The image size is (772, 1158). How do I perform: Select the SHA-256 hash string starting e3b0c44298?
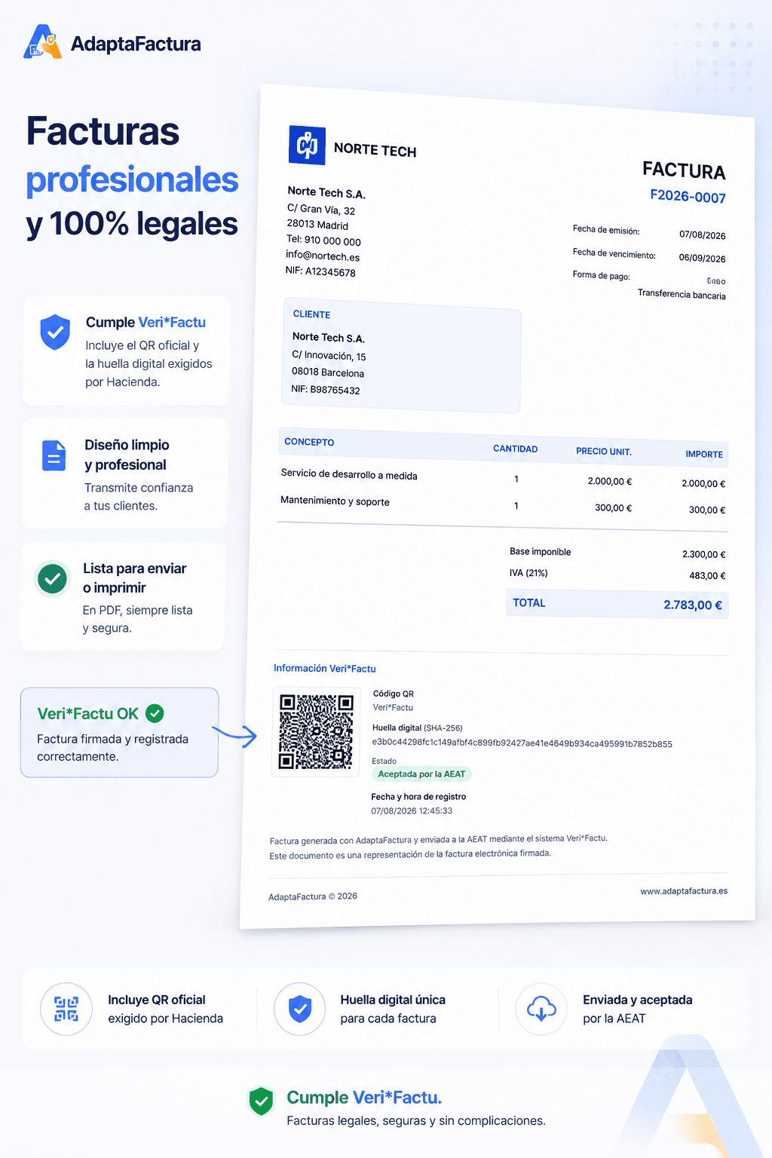click(x=522, y=743)
